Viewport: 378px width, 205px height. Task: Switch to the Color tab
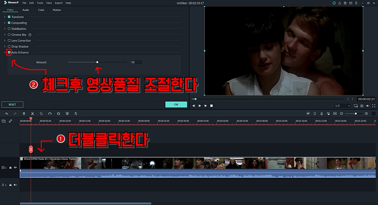[x=41, y=10]
